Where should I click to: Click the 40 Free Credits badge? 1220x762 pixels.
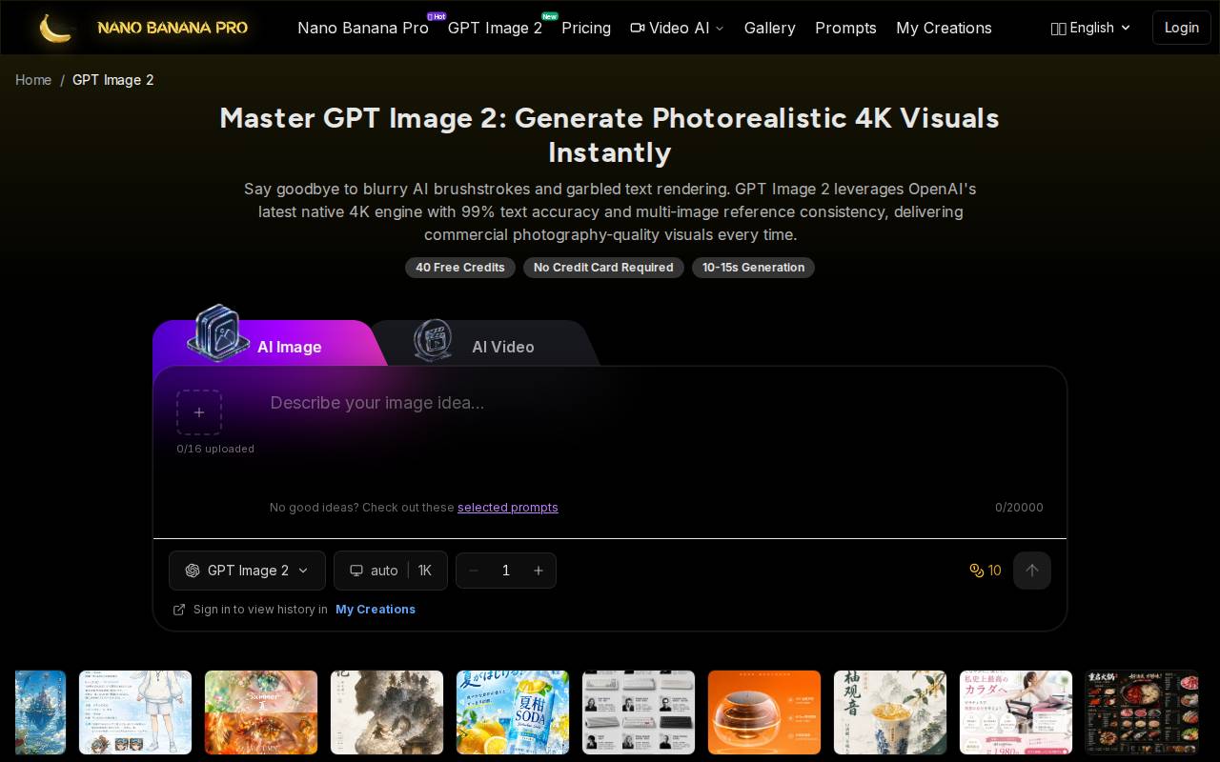(460, 268)
